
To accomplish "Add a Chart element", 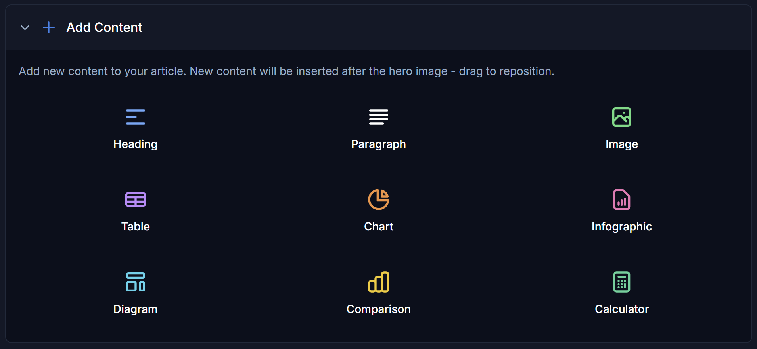I will (x=378, y=210).
